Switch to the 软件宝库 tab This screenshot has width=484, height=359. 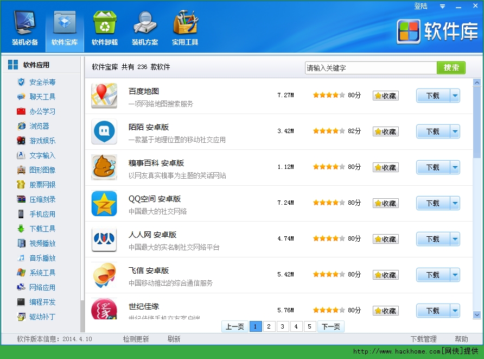pos(64,24)
